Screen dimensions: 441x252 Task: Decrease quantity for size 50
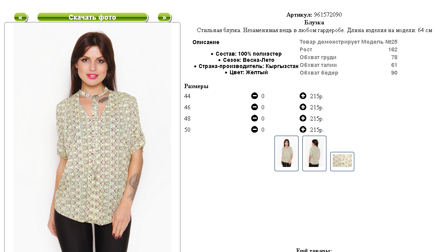(254, 129)
